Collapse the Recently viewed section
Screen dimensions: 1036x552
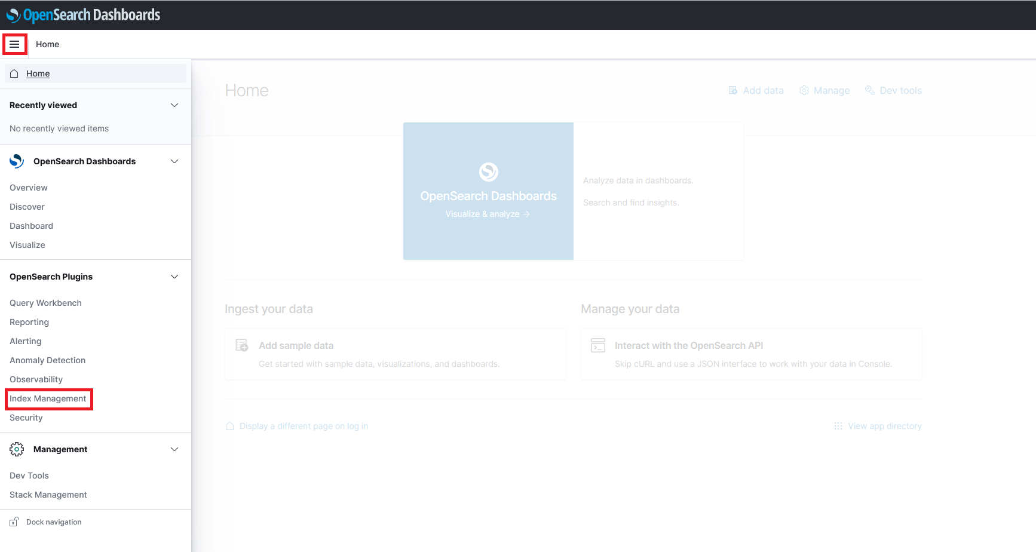pyautogui.click(x=174, y=105)
